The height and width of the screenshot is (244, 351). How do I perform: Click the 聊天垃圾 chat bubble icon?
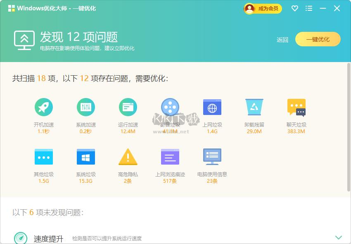click(296, 108)
